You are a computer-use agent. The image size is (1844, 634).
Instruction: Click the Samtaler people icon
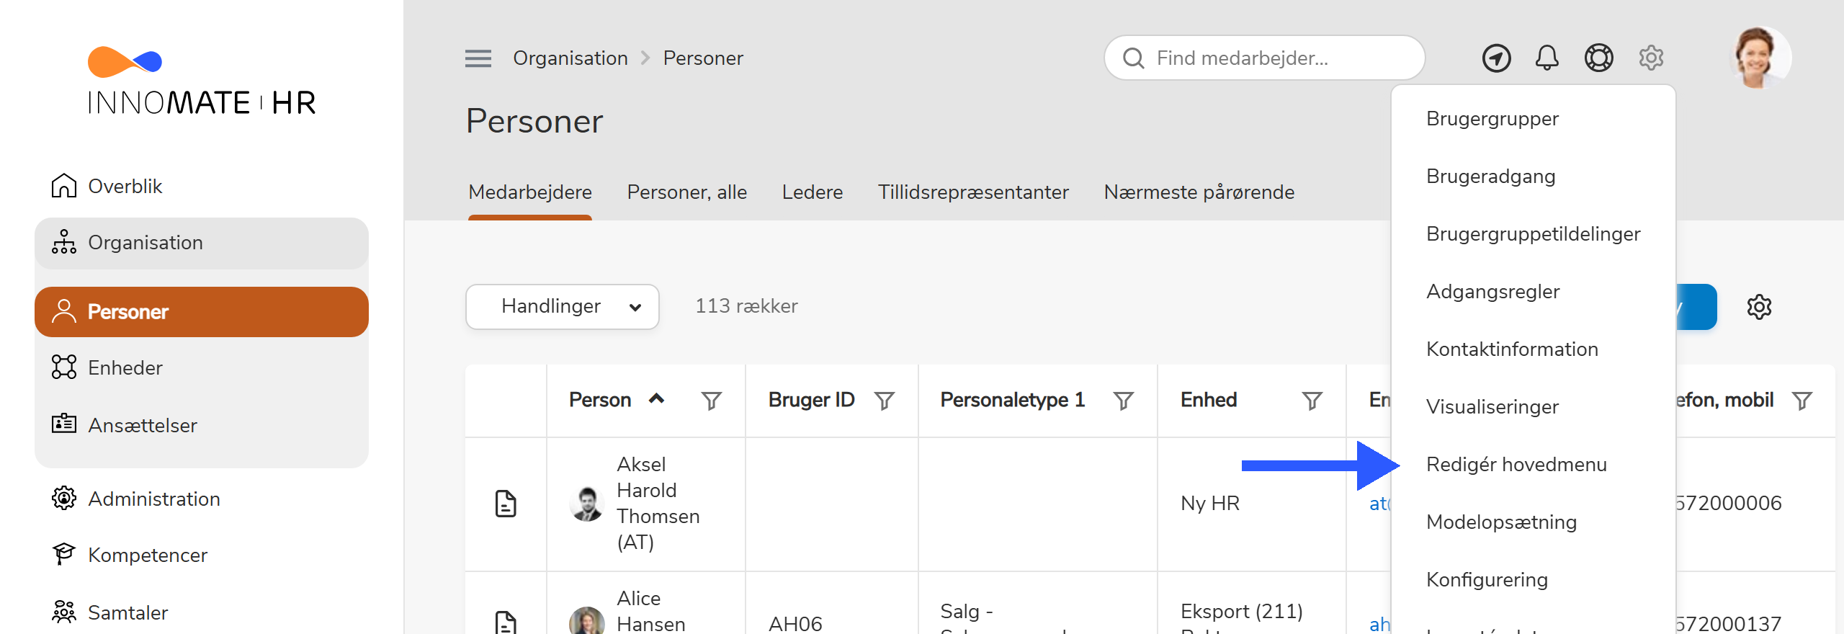pos(64,612)
